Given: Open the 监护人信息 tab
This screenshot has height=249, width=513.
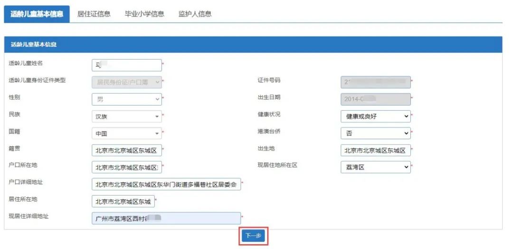Looking at the screenshot, I should [195, 14].
